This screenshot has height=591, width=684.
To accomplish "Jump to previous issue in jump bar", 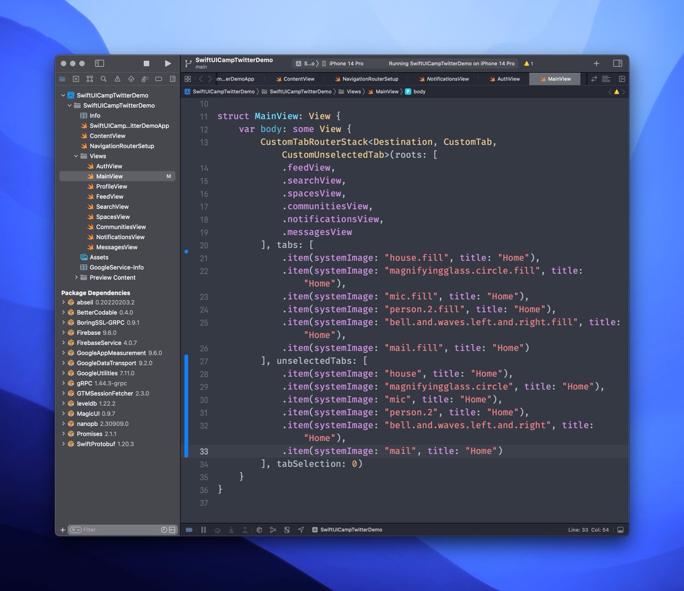I will tap(609, 92).
